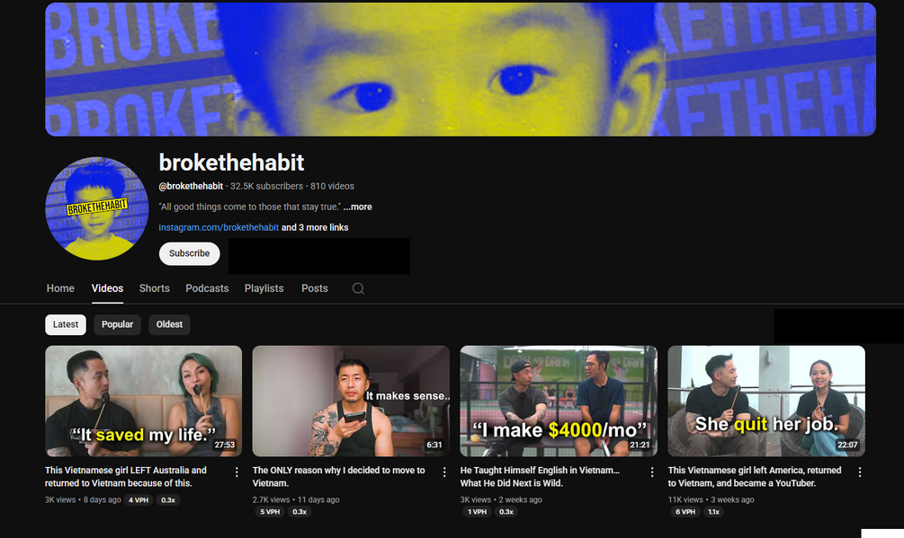This screenshot has width=904, height=538.
Task: Expand channel description with '...more'
Action: (357, 207)
